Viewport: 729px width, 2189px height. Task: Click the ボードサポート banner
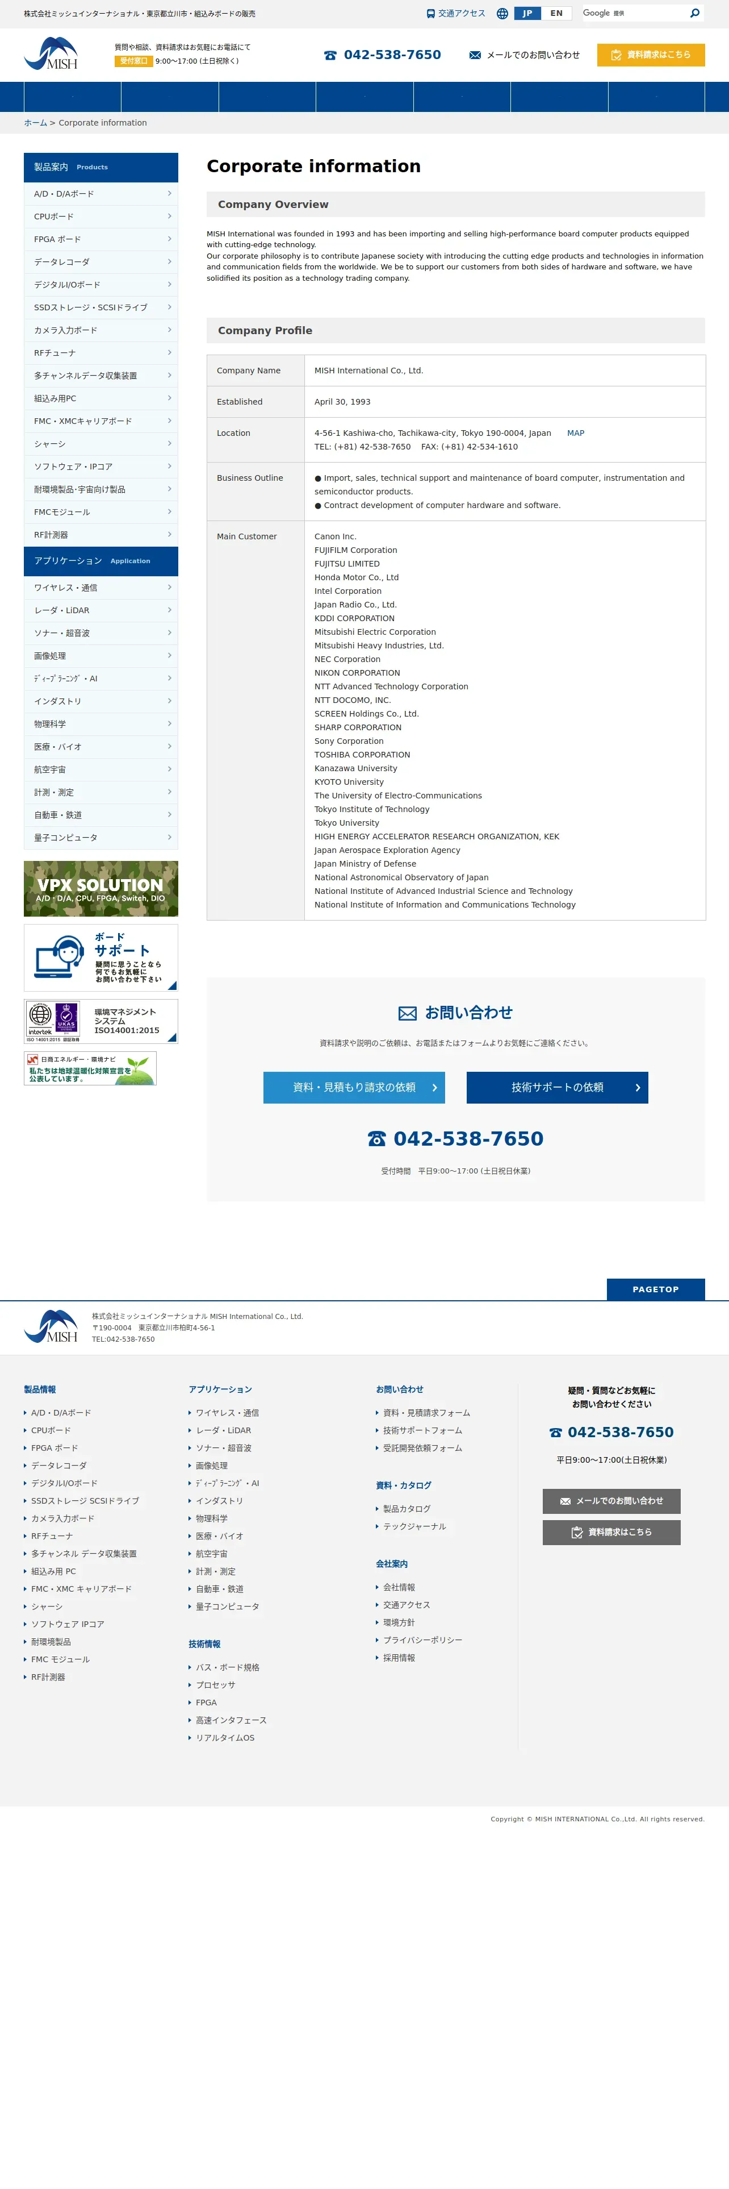[x=101, y=958]
